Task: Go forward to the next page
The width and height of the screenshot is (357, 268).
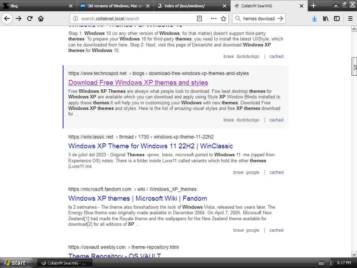Action: point(18,18)
